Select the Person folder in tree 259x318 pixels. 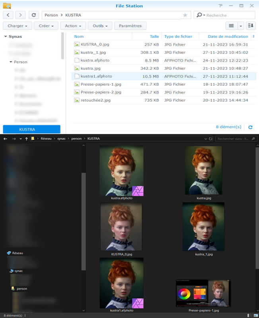[x=21, y=62]
